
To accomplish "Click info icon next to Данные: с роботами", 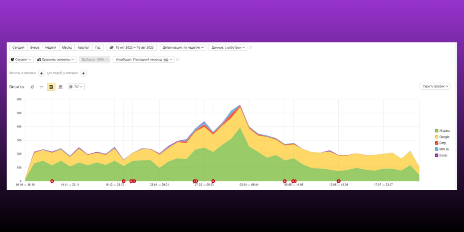I will pos(251,48).
